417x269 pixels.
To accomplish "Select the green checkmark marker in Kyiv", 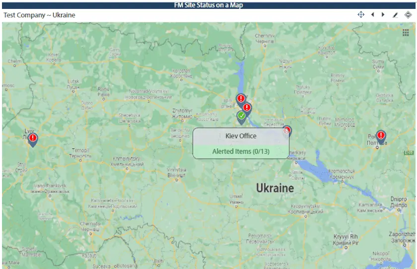I will (x=241, y=117).
